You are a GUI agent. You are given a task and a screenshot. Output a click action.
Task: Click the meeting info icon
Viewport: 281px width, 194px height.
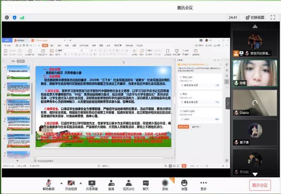(7, 18)
